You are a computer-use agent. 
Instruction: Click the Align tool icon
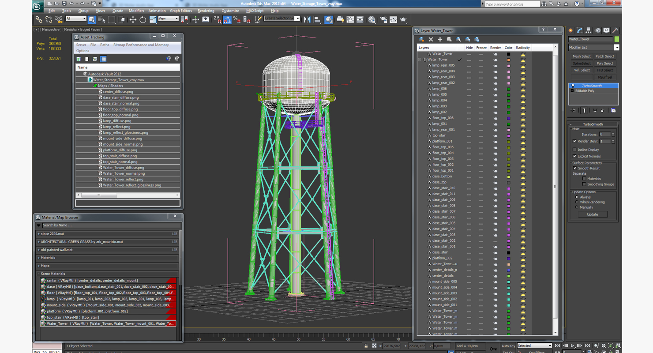tap(317, 20)
